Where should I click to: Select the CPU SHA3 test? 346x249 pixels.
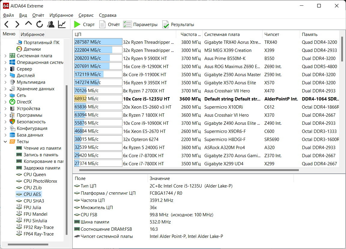pyautogui.click(x=34, y=201)
